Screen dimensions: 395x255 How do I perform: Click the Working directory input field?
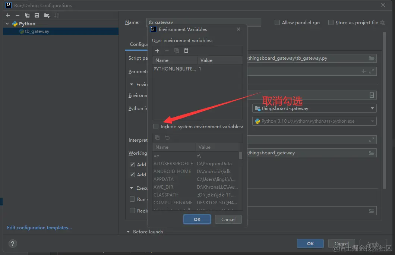(312, 153)
